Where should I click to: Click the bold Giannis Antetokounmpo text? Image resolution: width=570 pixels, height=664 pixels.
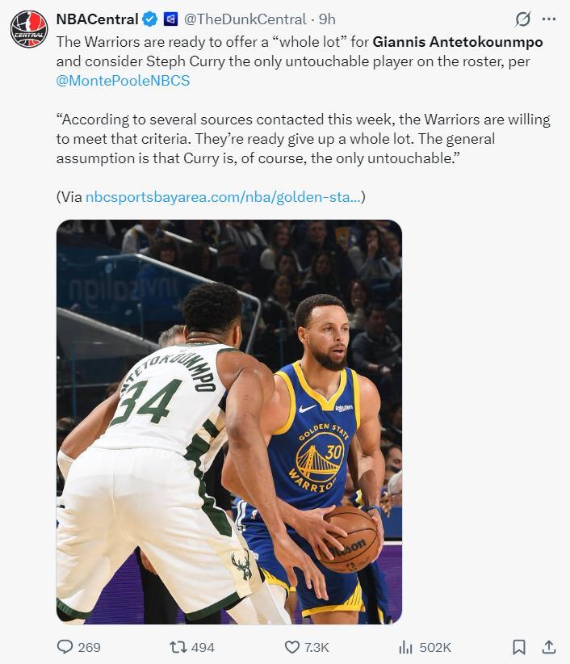[458, 42]
